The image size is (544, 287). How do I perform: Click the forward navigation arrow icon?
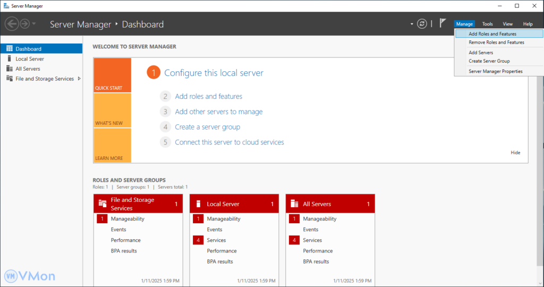24,24
